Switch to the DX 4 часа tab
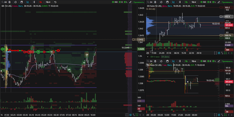The width and height of the screenshot is (234, 117). (155, 57)
